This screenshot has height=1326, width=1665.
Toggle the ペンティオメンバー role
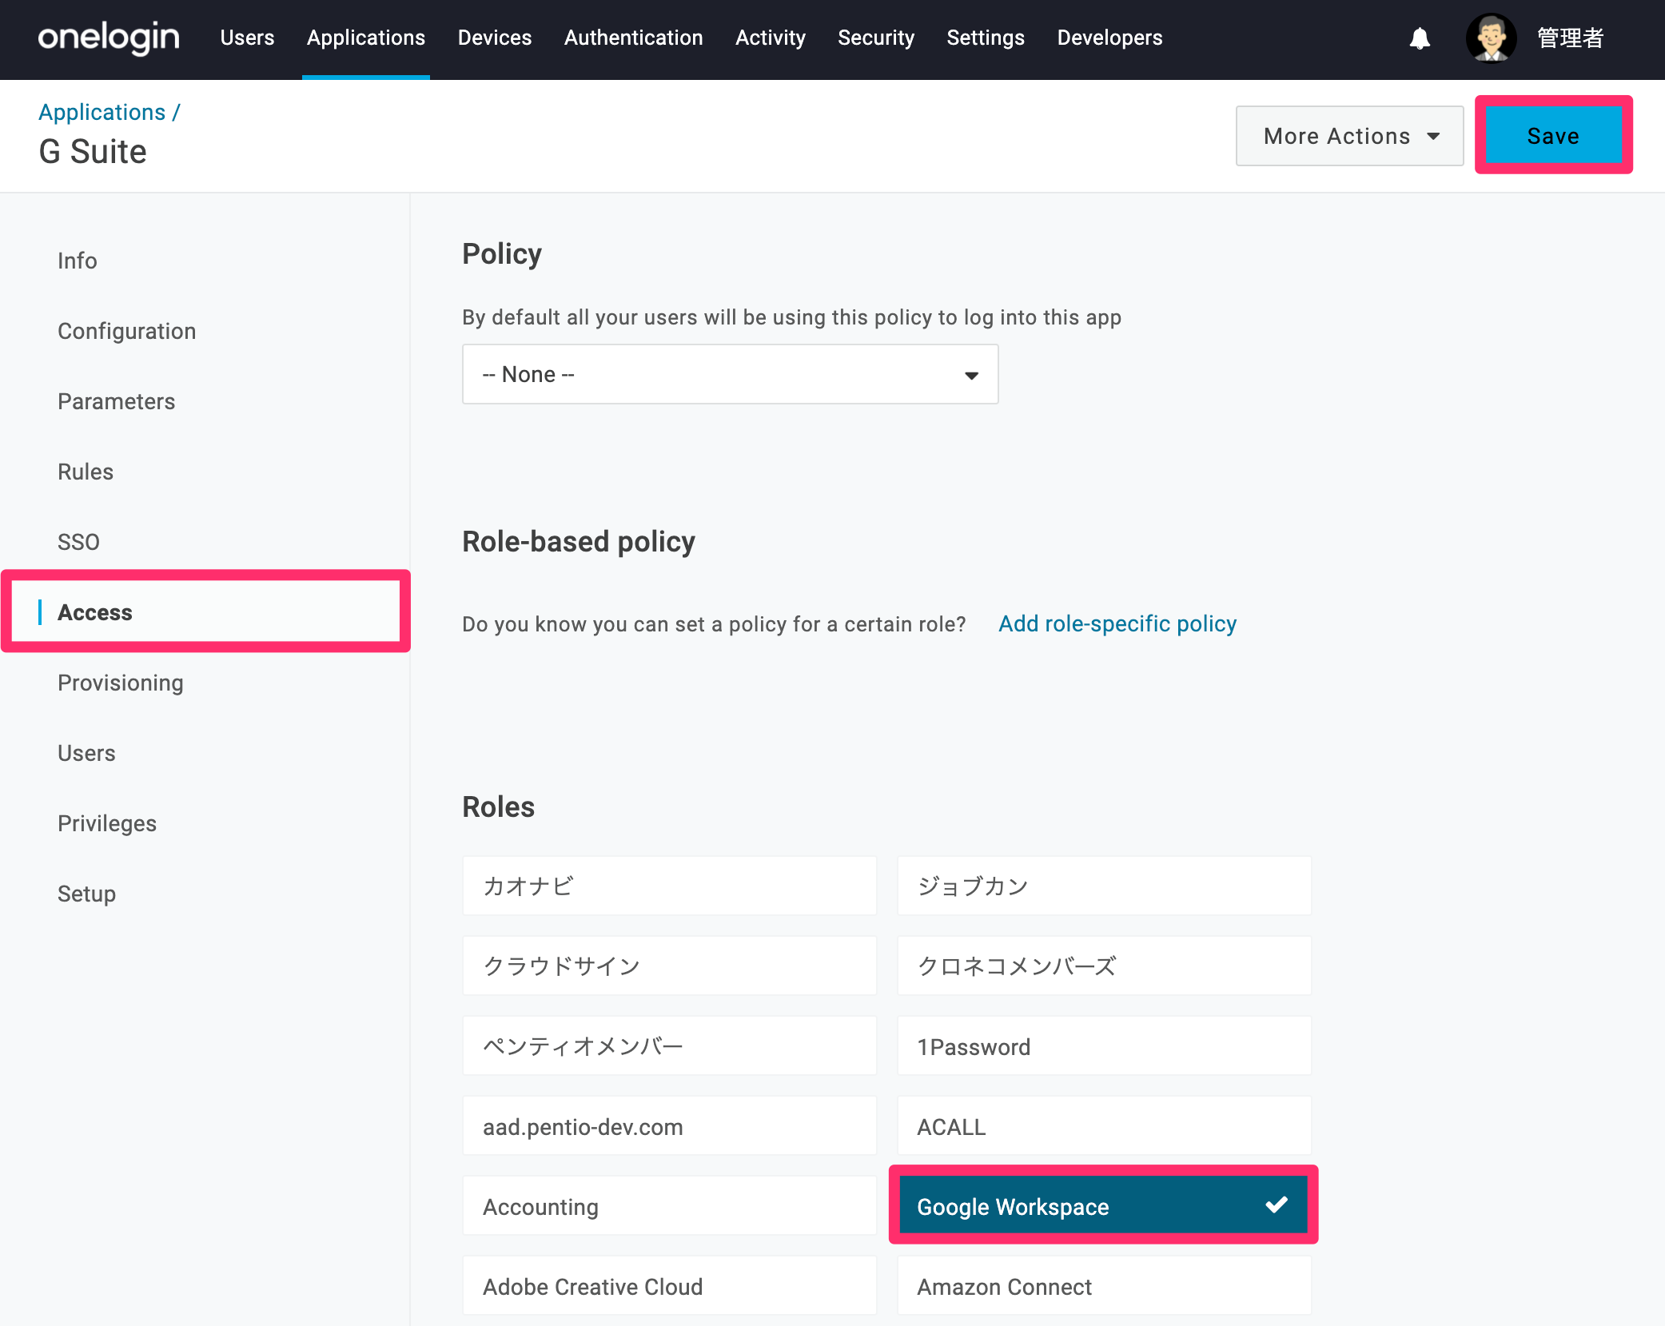click(x=670, y=1045)
